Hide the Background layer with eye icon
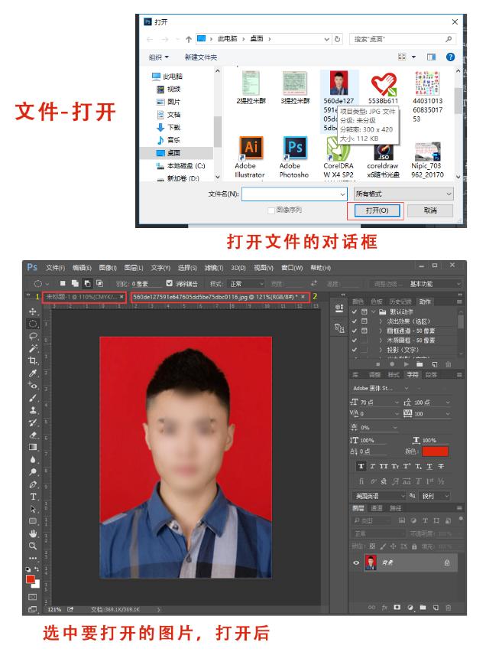The image size is (486, 652). (x=356, y=562)
